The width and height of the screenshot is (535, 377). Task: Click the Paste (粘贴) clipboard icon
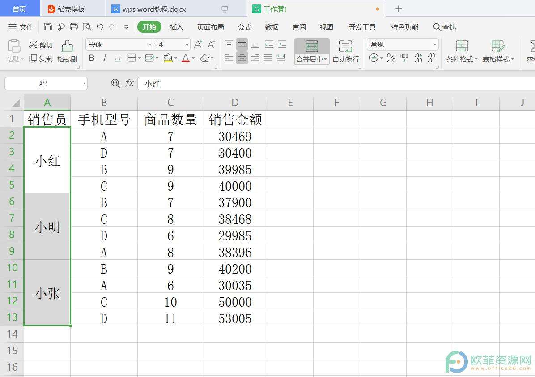coord(14,46)
